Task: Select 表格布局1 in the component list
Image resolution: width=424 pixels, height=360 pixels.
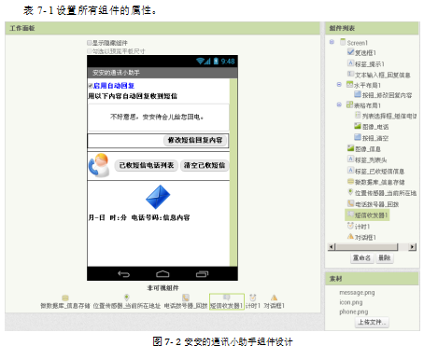Action: point(367,105)
